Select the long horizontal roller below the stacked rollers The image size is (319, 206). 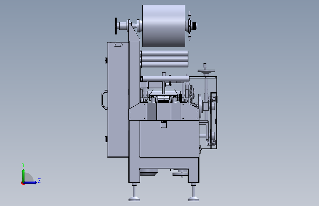[x=165, y=79]
